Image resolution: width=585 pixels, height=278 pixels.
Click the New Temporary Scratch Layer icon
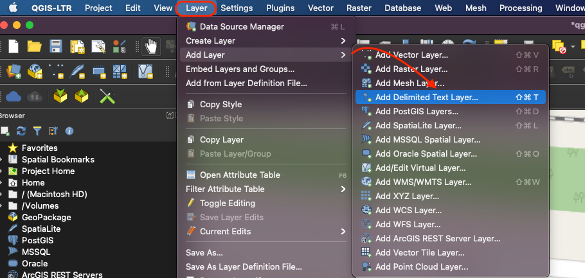[x=99, y=71]
